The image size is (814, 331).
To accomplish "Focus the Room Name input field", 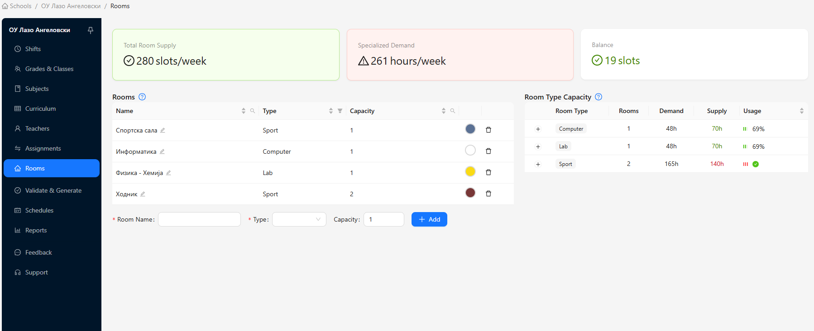I will (x=199, y=219).
